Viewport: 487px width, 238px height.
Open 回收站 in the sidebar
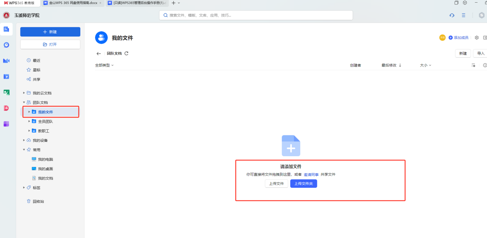38,202
